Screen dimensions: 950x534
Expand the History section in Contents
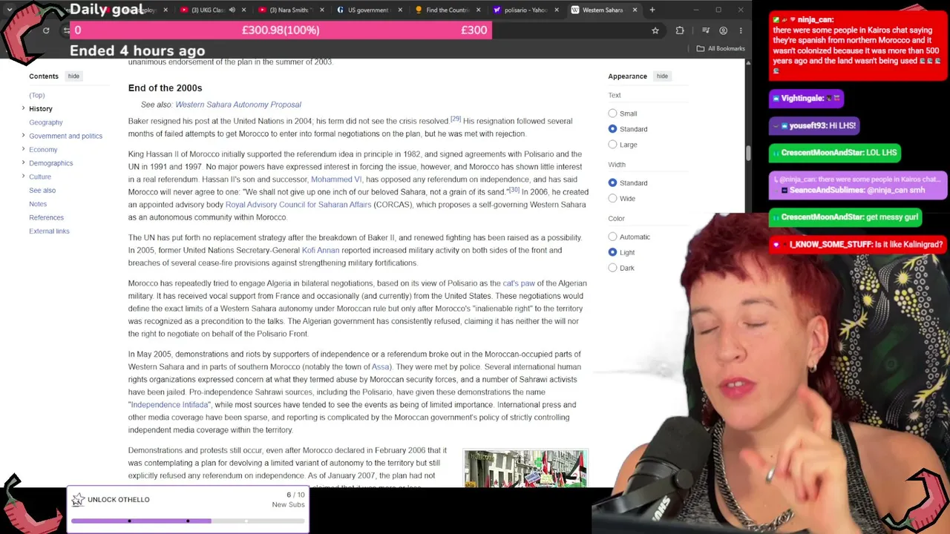tap(23, 108)
